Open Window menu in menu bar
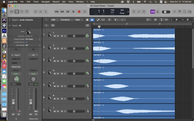 [80, 2]
